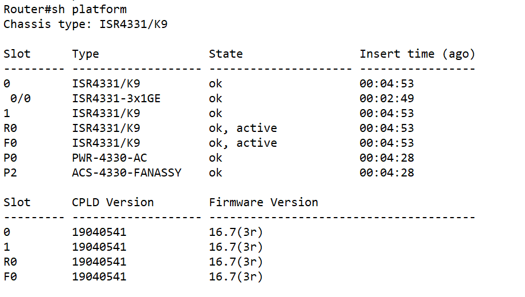The image size is (525, 297).
Task: Click P0 insert time 00:04:28
Action: [387, 158]
